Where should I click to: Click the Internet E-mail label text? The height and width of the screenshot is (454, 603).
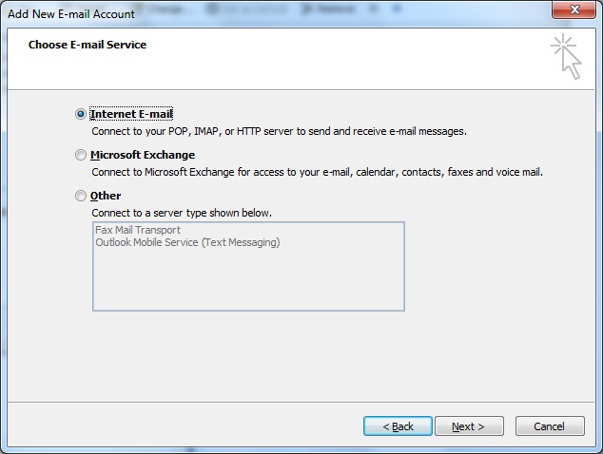click(x=131, y=114)
